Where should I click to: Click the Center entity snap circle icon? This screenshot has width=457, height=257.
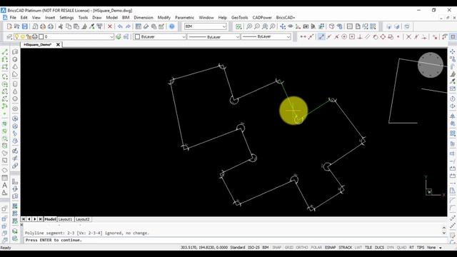tap(344, 36)
